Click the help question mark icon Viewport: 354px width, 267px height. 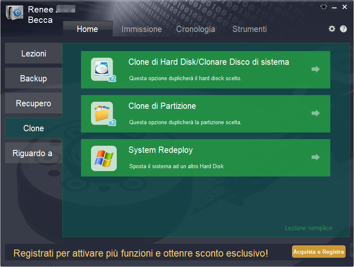point(343,29)
